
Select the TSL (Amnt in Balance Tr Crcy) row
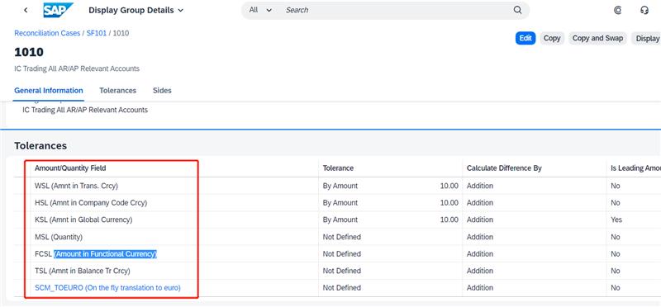tap(337, 271)
